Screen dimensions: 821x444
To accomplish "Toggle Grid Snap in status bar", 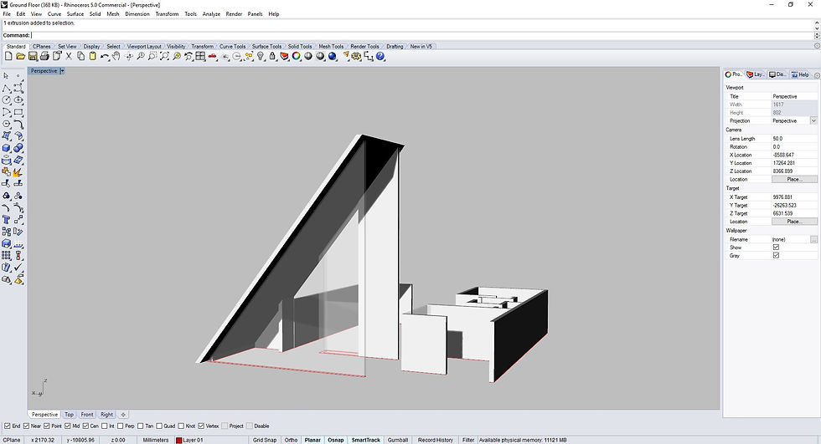I will (x=265, y=440).
